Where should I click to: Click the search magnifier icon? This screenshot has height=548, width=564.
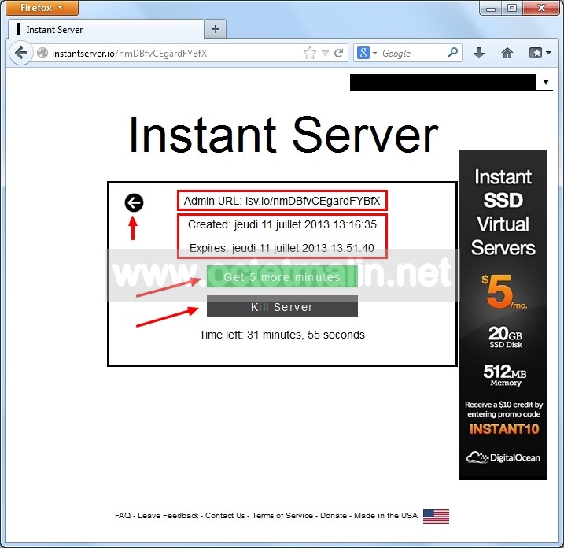tap(452, 53)
